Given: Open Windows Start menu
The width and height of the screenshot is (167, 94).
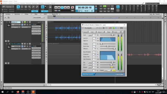Looking at the screenshot, I should coord(2,92).
